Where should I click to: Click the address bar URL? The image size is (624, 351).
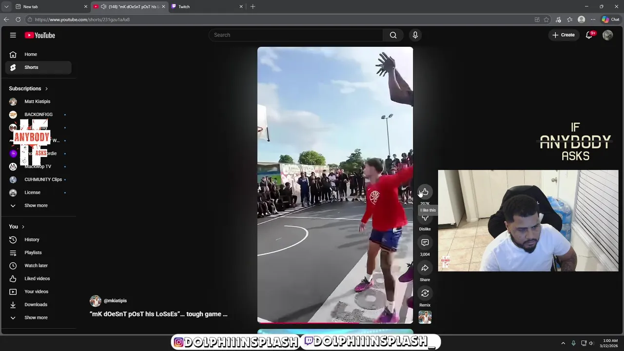pyautogui.click(x=82, y=19)
